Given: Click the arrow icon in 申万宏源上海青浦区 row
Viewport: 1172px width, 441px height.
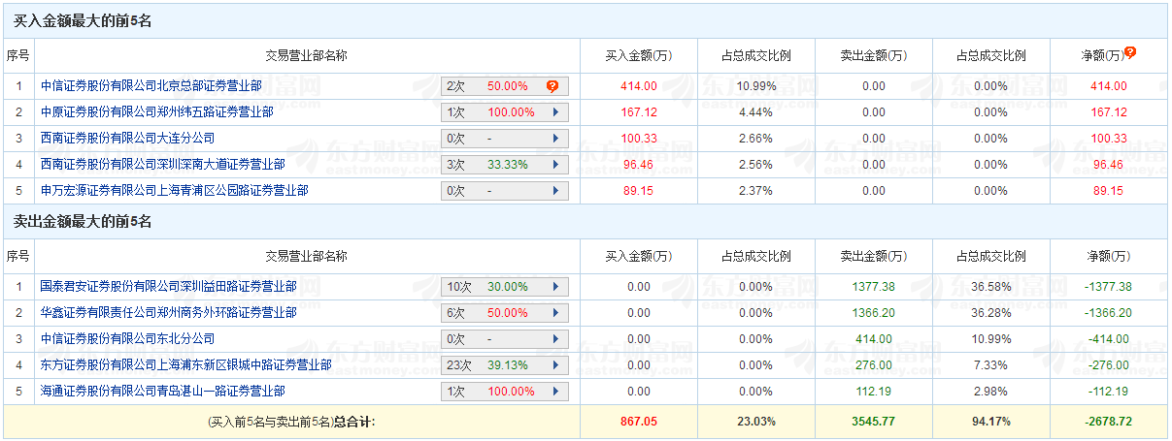Looking at the screenshot, I should [x=555, y=191].
